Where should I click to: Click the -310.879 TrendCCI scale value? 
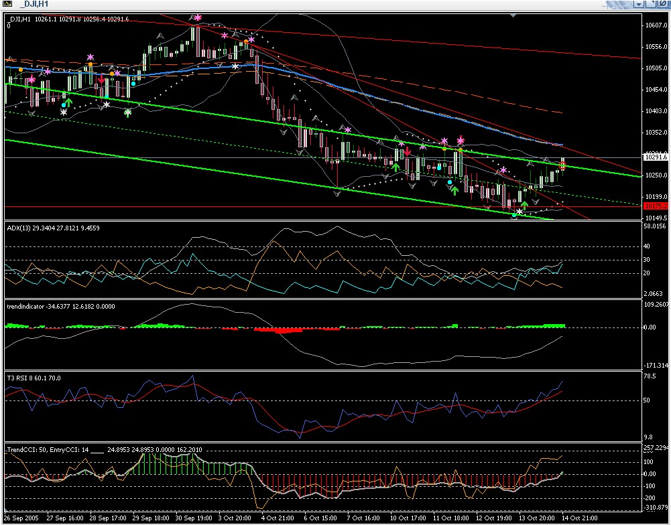point(656,508)
